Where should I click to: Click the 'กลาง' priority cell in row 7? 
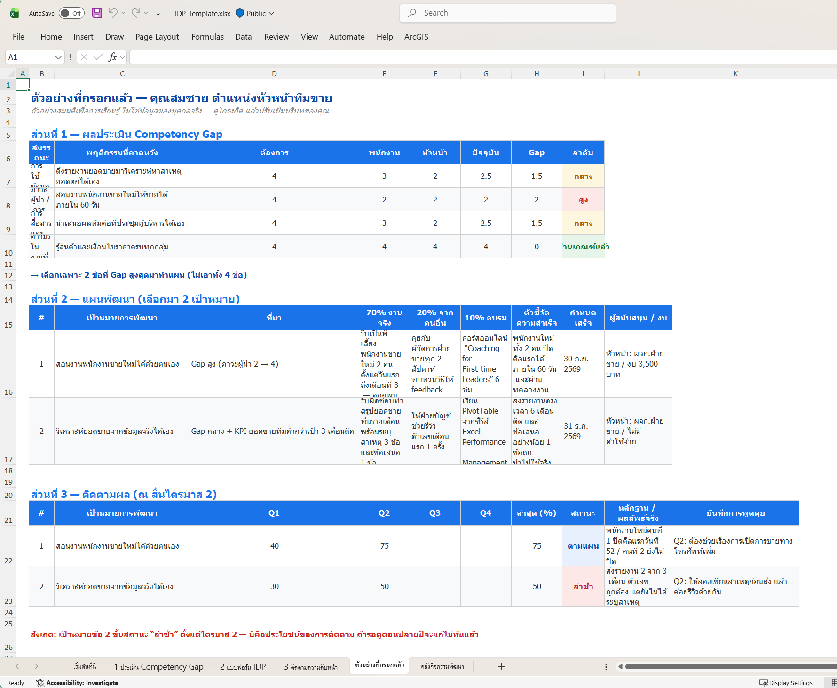point(583,176)
